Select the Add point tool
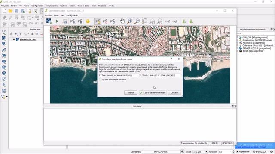Image resolution: width=275 pixels, height=154 pixels. [x=98, y=21]
